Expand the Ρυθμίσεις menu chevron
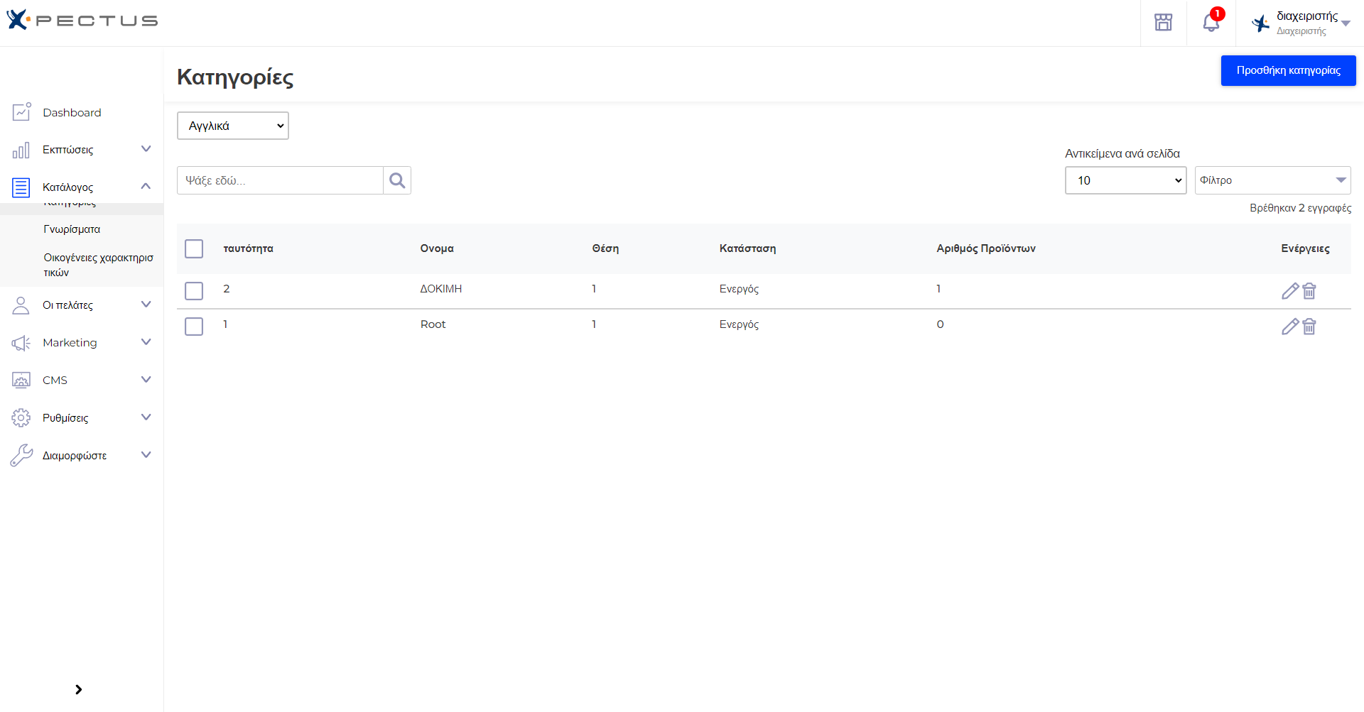Viewport: 1364px width, 712px height. click(x=146, y=417)
